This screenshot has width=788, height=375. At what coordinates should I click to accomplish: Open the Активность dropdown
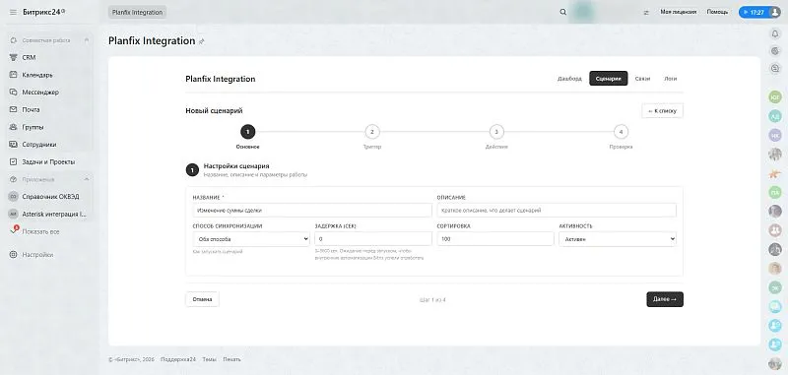click(618, 239)
